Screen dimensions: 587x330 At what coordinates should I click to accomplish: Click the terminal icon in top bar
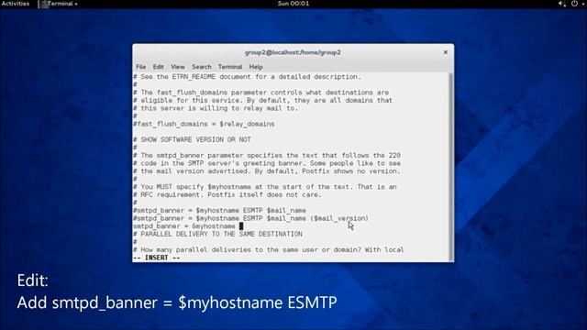tap(43, 4)
